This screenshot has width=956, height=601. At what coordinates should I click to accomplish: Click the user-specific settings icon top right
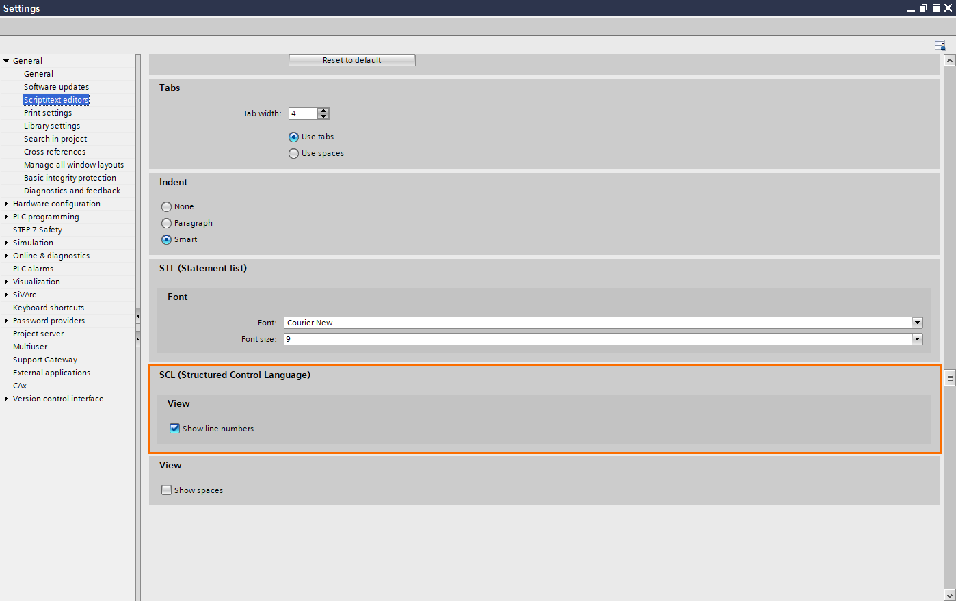(940, 44)
